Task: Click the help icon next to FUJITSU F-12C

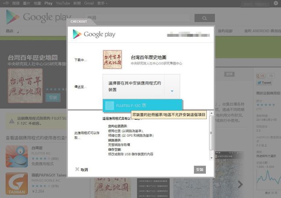Action: [144, 105]
